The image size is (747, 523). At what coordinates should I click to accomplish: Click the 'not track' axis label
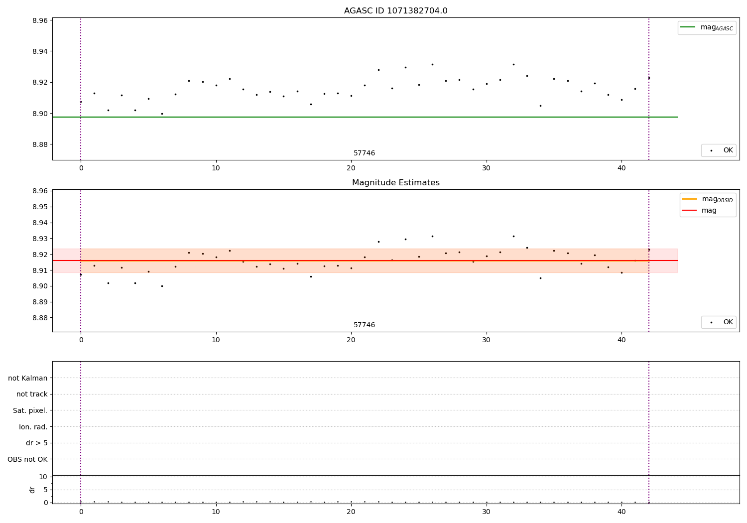tap(32, 394)
